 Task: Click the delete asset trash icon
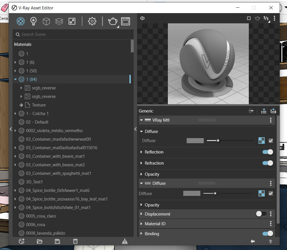[75, 241]
